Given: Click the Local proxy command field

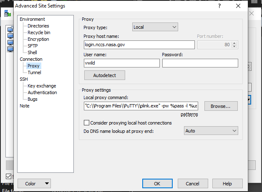Looking at the screenshot, I should click(x=141, y=106).
